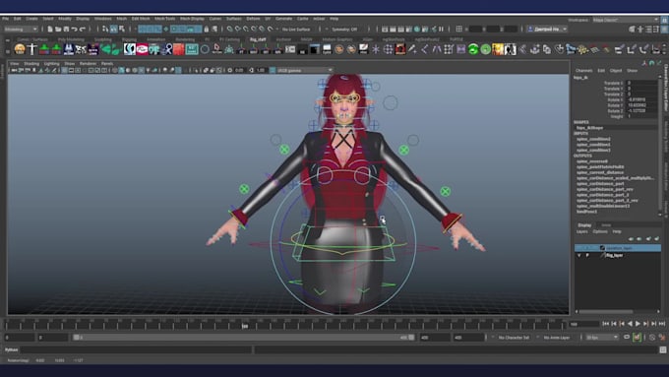The height and width of the screenshot is (377, 669).
Task: Click the purple square shelf icon
Action: tap(460, 49)
